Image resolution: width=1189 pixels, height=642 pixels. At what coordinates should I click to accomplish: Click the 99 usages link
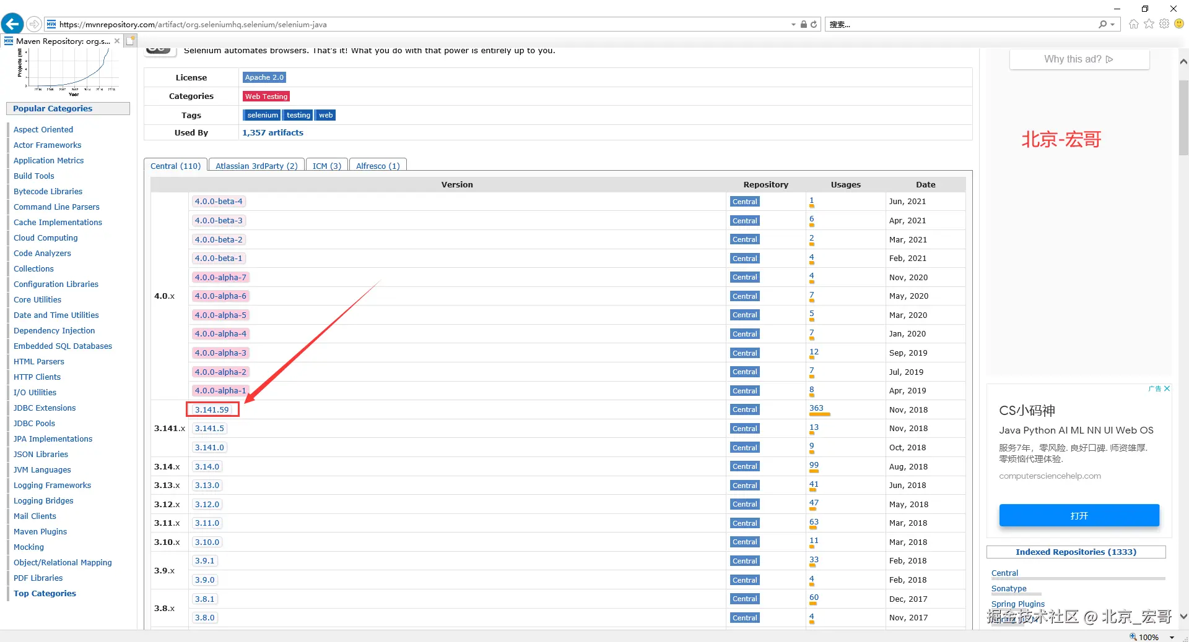coord(814,465)
